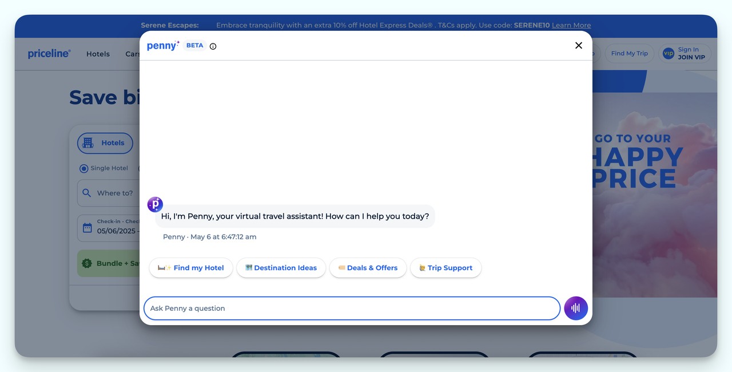Choose the Find my Hotel suggestion
The image size is (732, 372).
pyautogui.click(x=191, y=268)
